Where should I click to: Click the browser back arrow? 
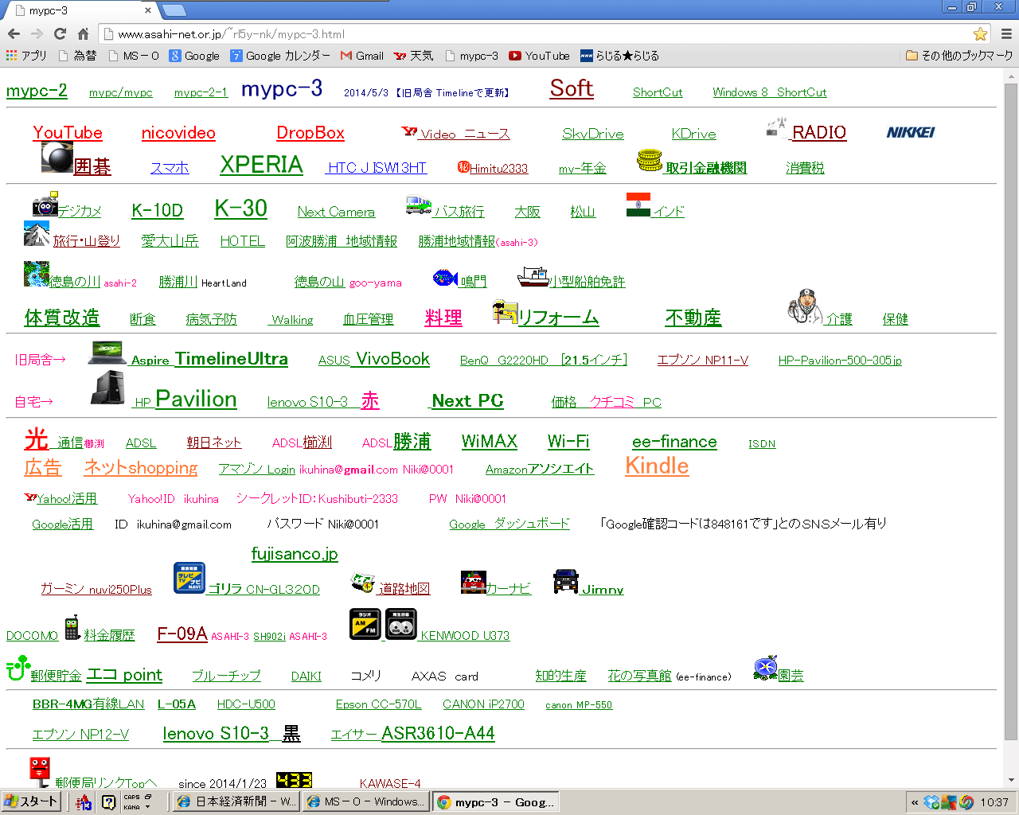pos(14,33)
